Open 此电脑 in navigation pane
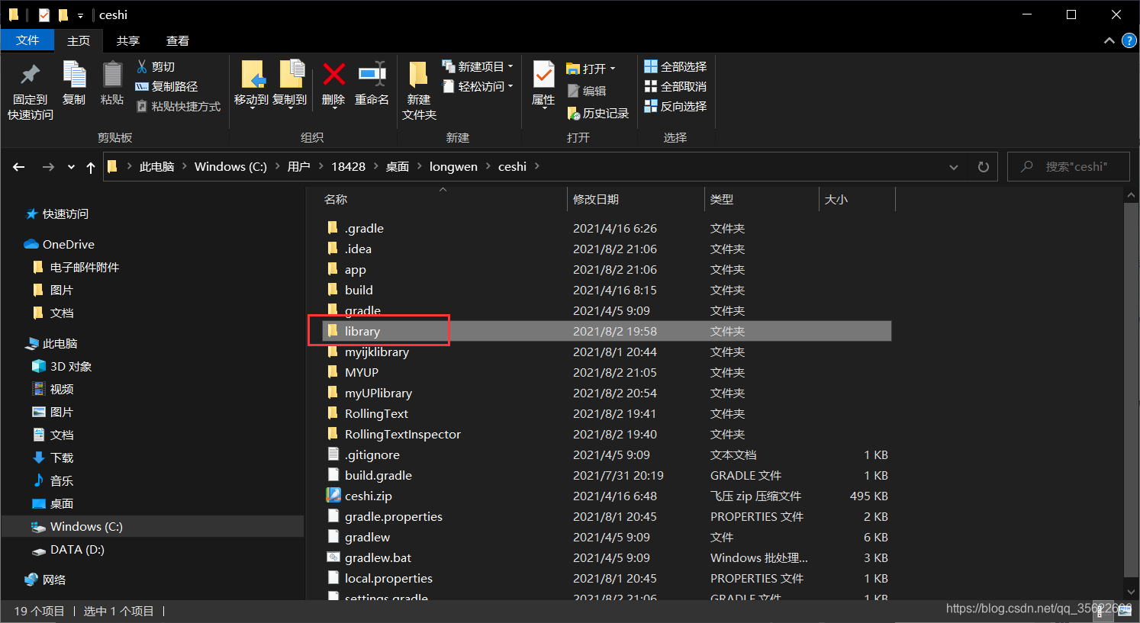Screen dimensions: 1140x623 52,344
